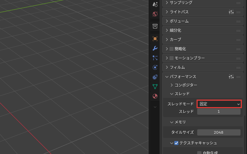The image size is (247, 154).
Task: Click the ボリューム panel drag handle
Action: tap(238, 21)
